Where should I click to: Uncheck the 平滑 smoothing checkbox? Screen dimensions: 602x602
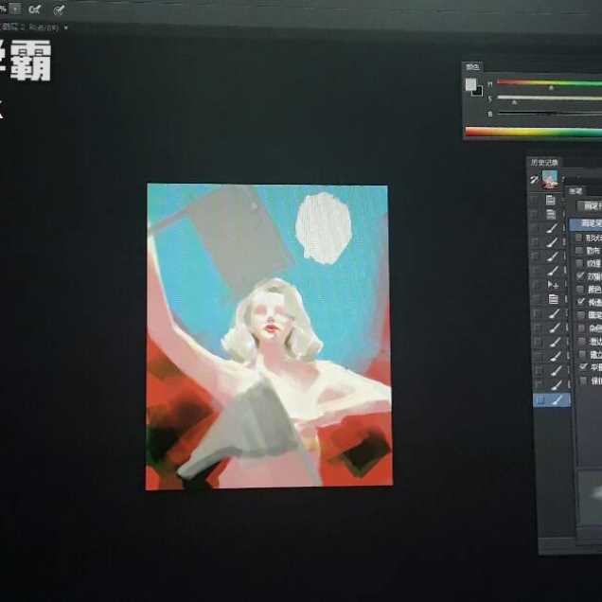coord(583,366)
